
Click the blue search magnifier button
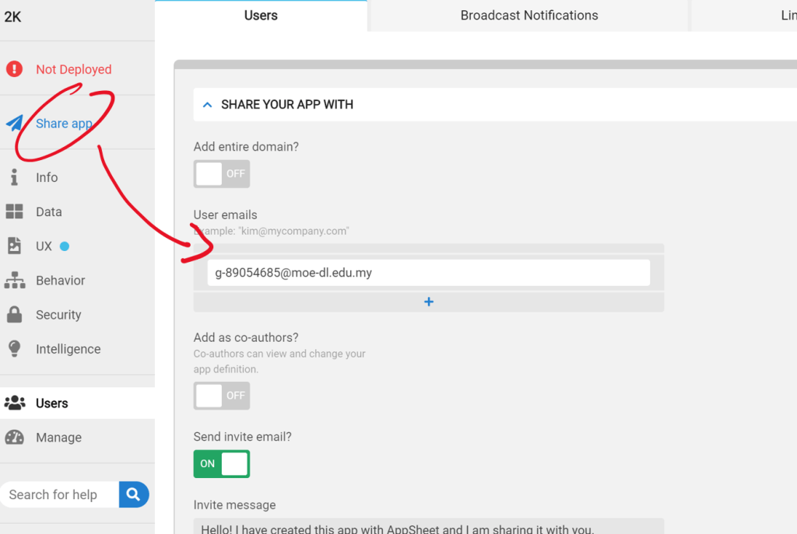(133, 494)
